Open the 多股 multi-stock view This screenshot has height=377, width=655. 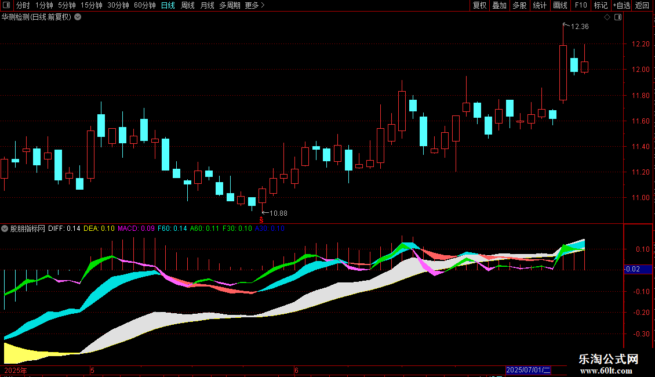point(520,5)
